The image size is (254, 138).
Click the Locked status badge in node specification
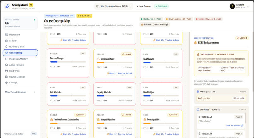point(242,38)
